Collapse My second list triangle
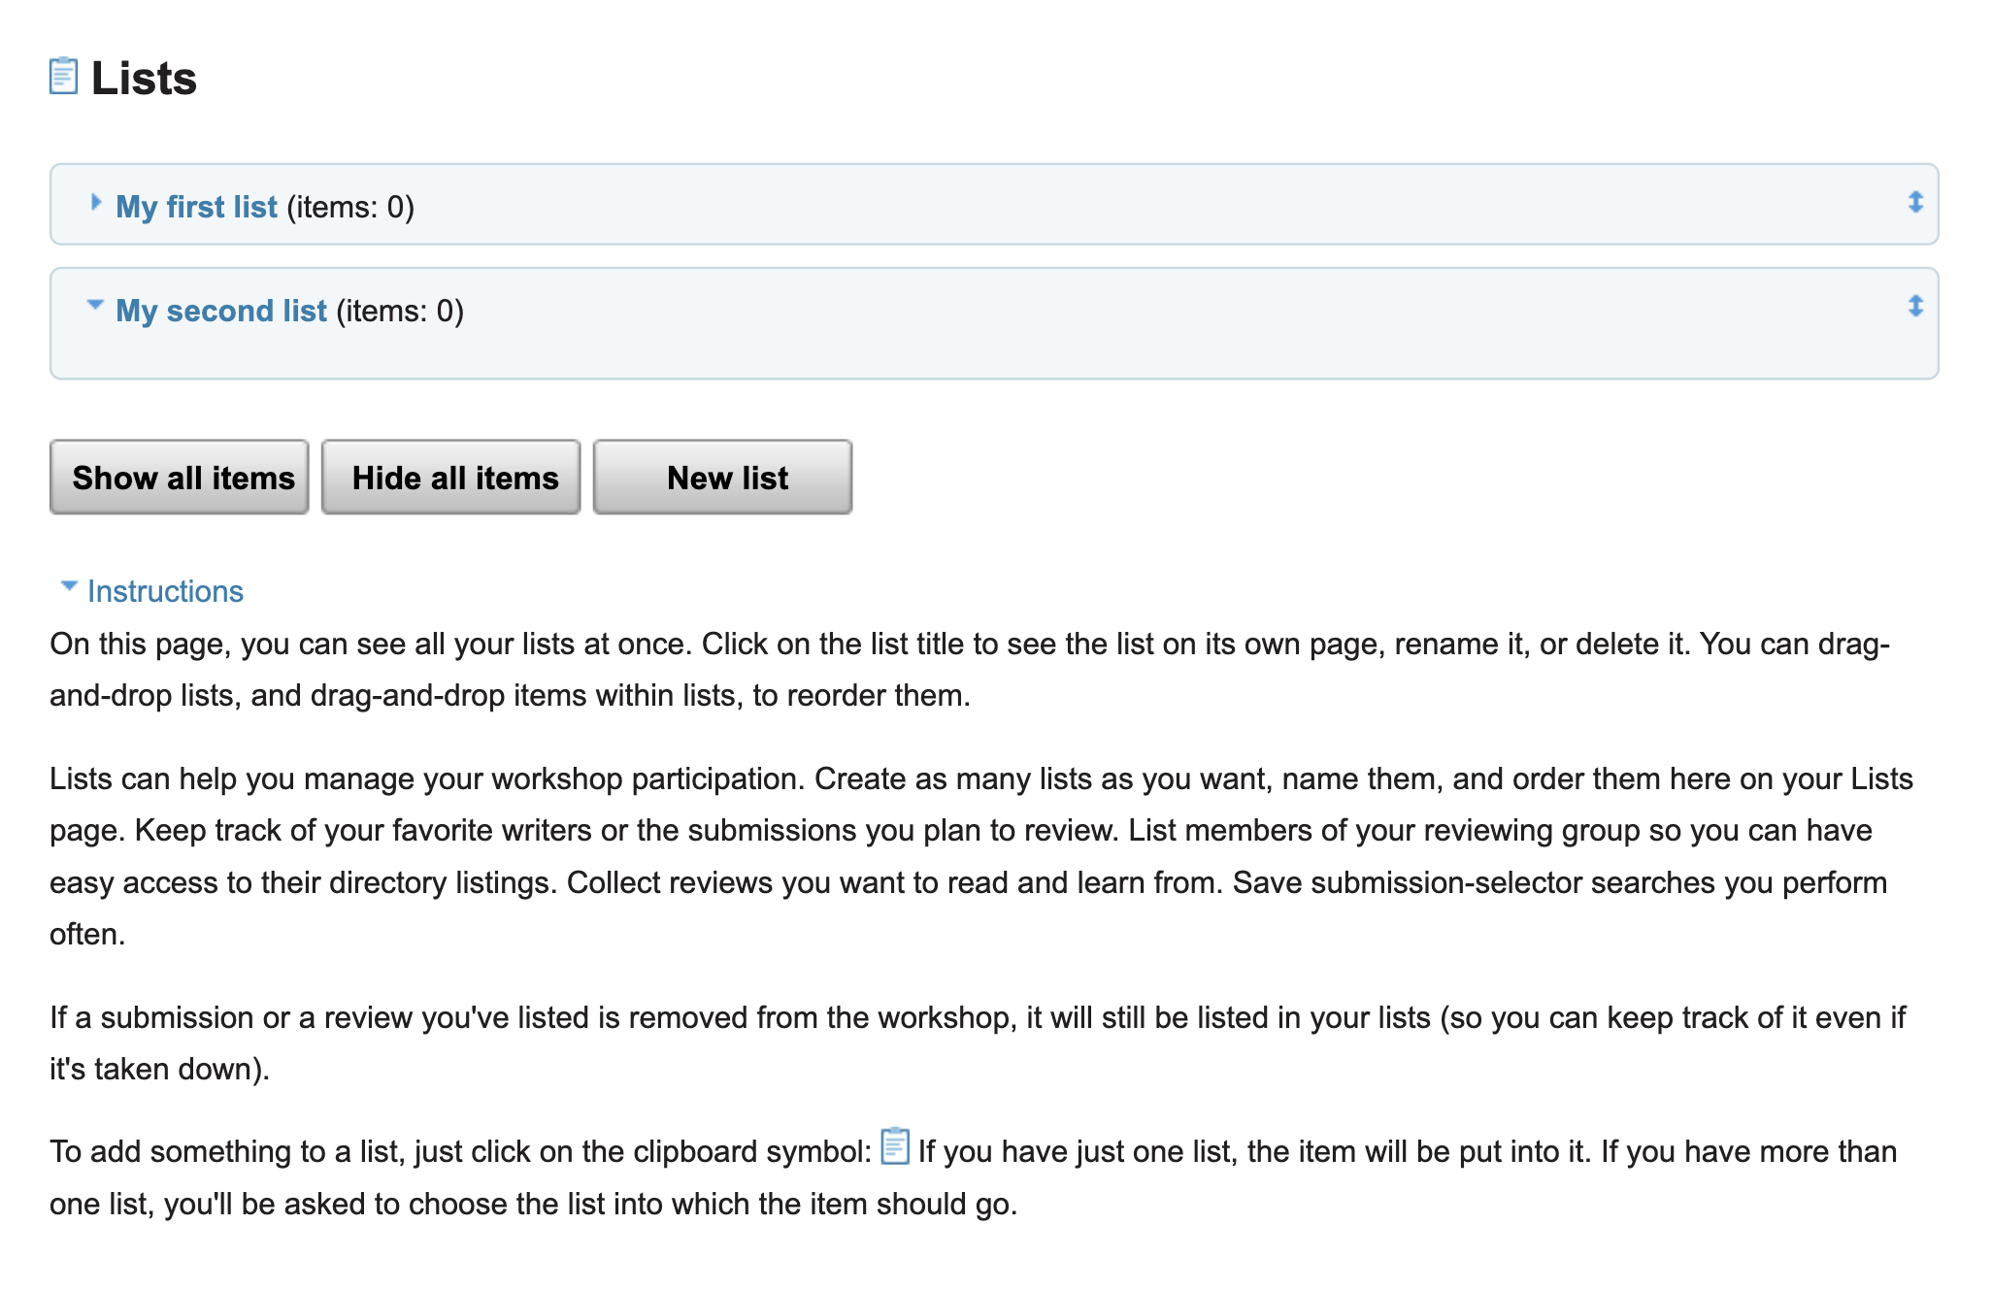The width and height of the screenshot is (1992, 1291). [x=94, y=305]
